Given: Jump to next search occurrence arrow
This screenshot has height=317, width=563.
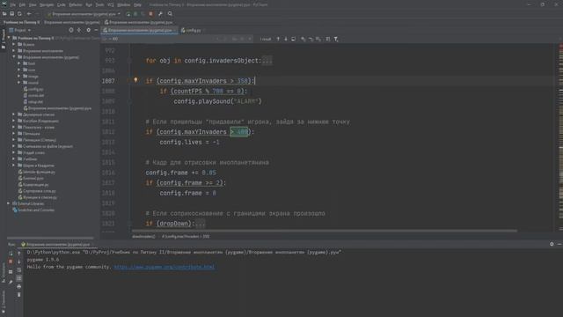Looking at the screenshot, I should pyautogui.click(x=286, y=39).
